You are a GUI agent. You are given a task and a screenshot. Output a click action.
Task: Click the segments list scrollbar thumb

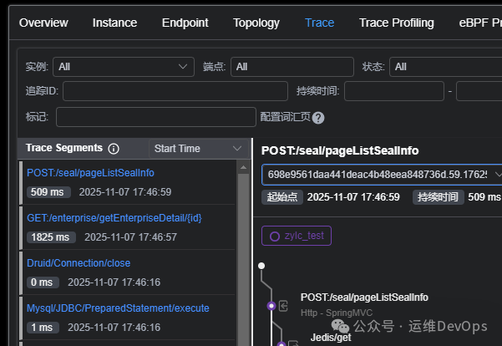coord(243,259)
